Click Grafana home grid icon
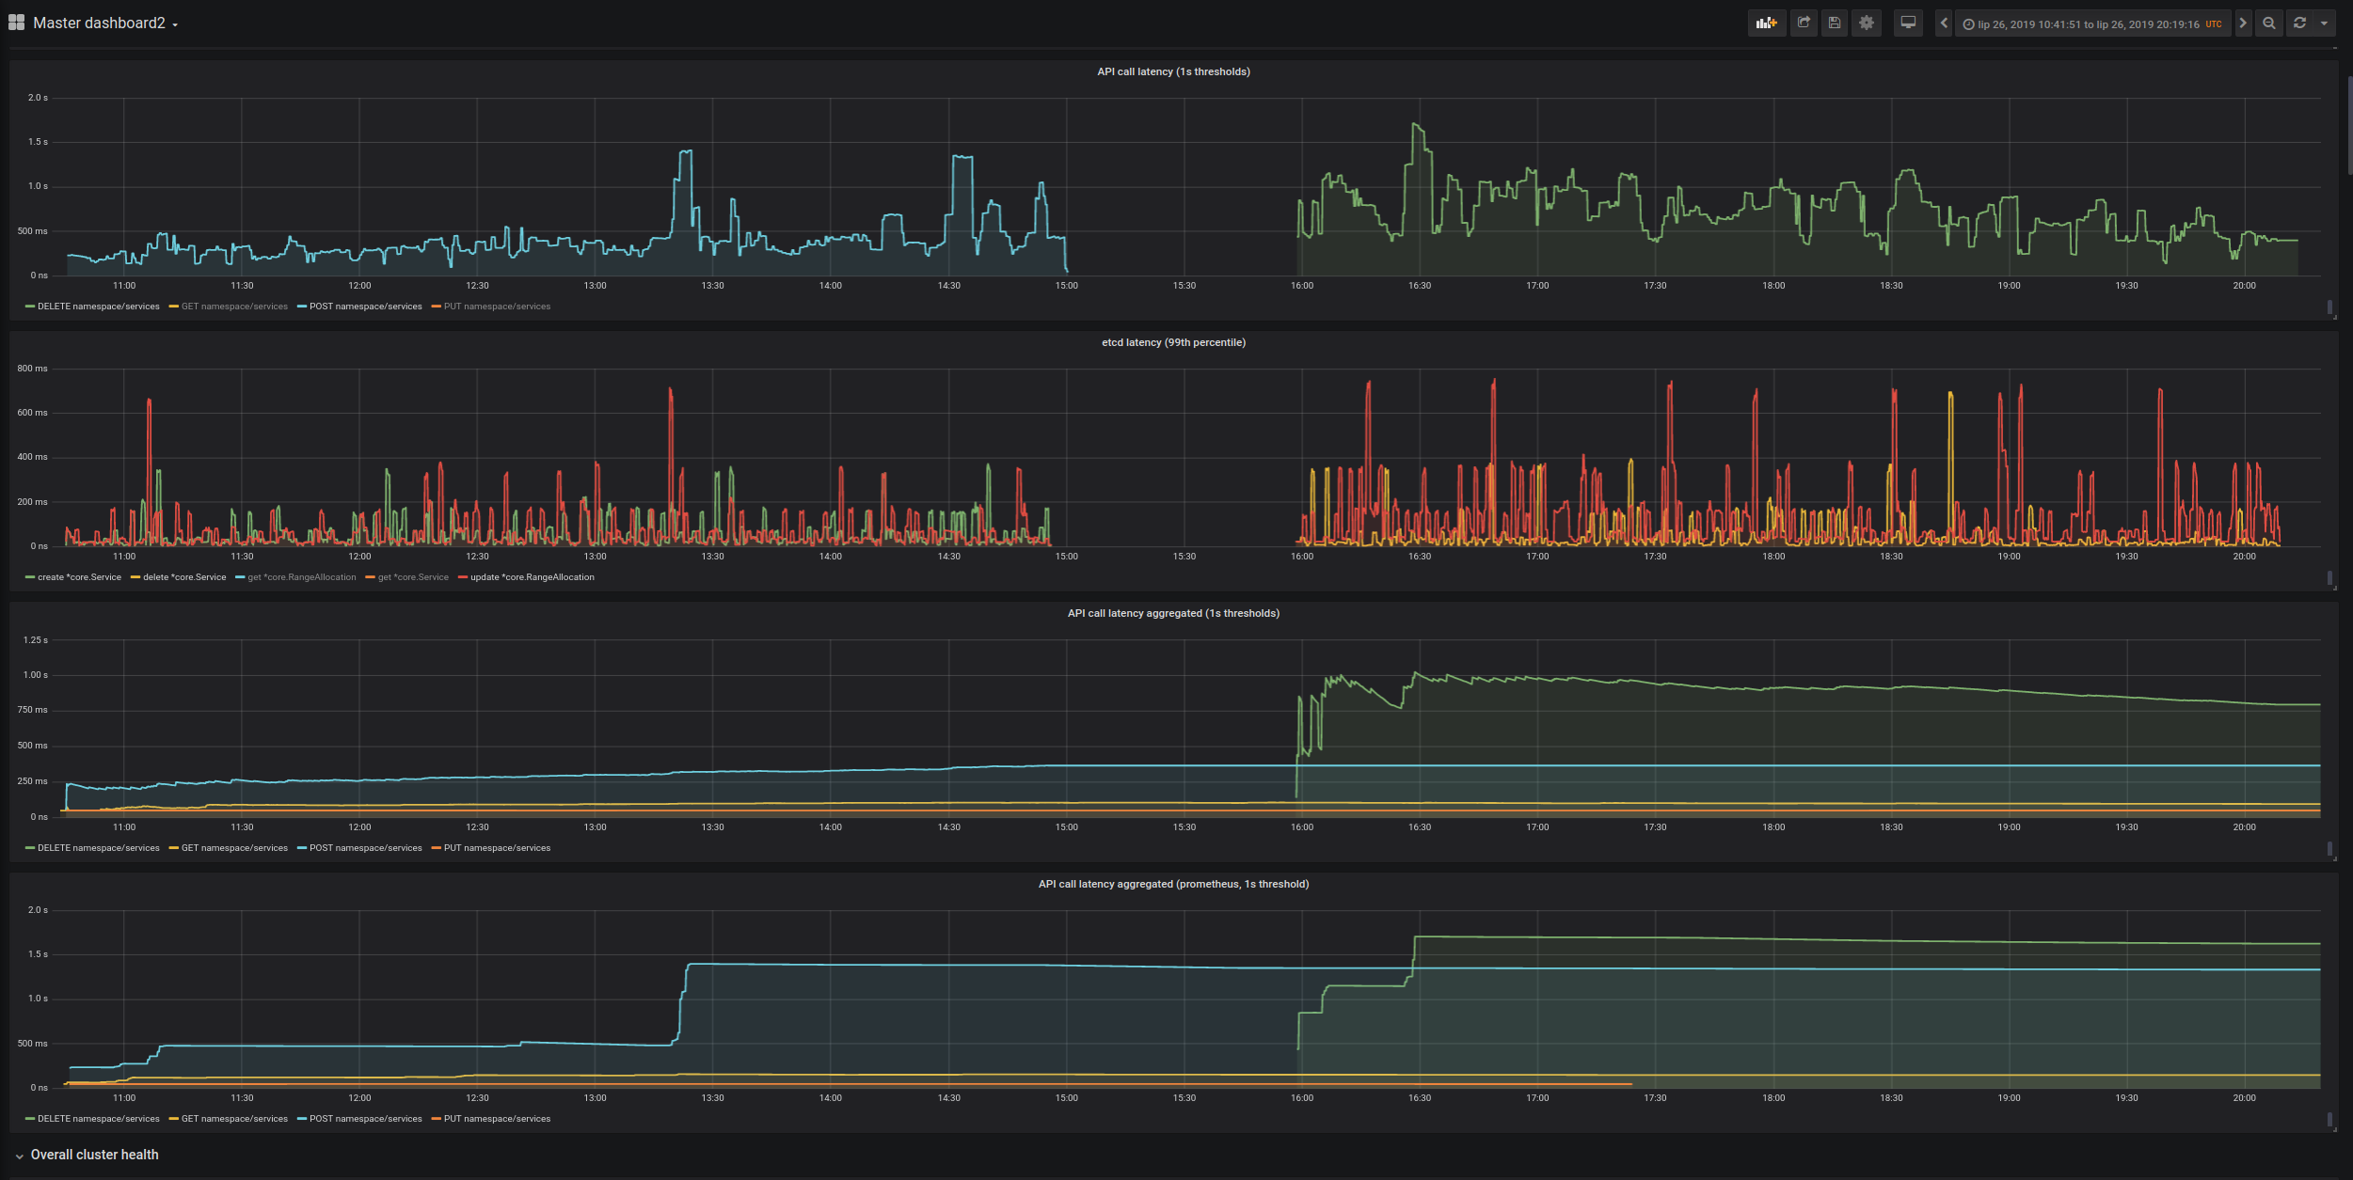Viewport: 2353px width, 1180px height. pyautogui.click(x=16, y=23)
